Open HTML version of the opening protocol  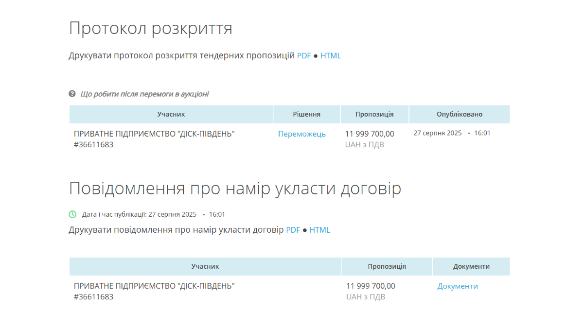point(331,55)
